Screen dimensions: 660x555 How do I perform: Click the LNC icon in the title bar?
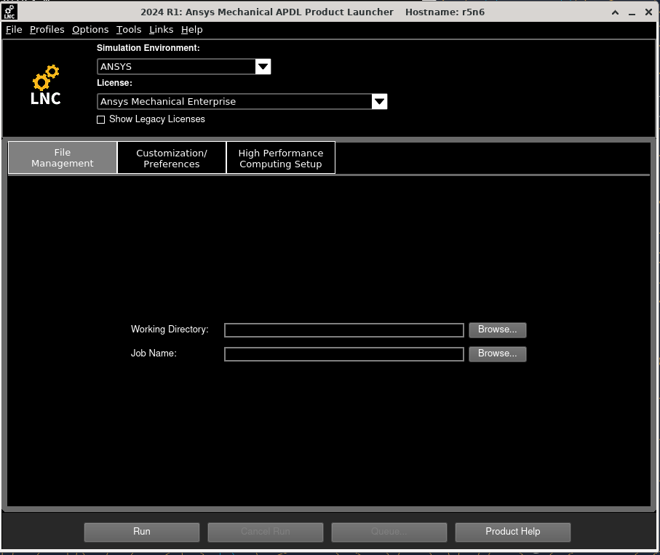coord(10,12)
